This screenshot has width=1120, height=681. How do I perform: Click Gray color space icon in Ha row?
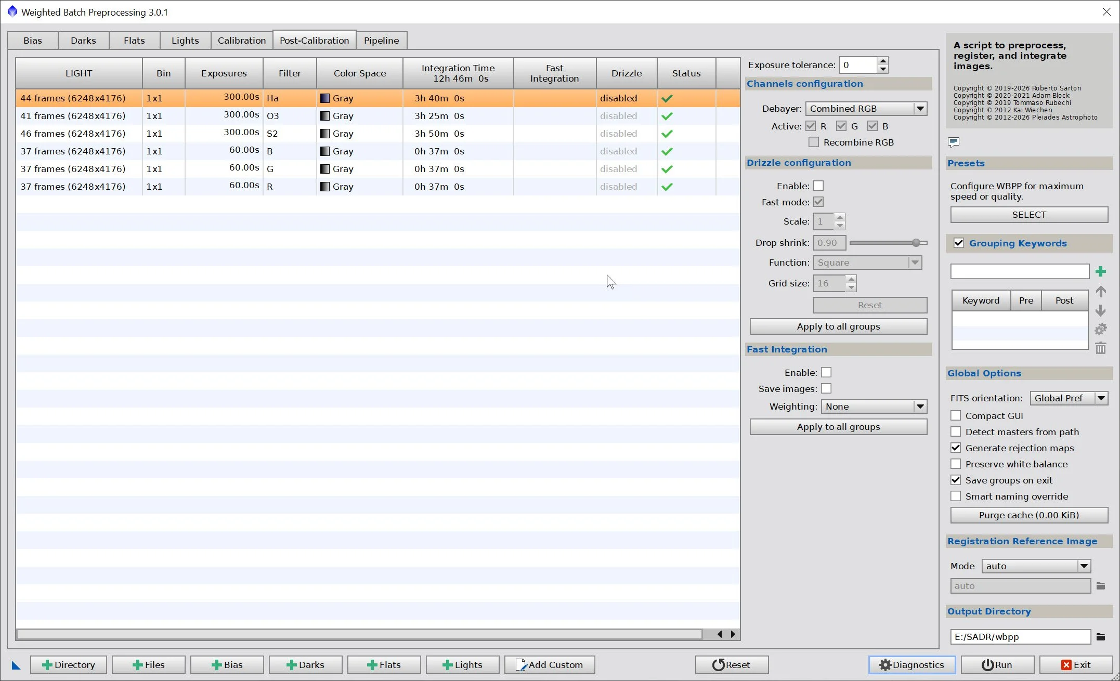tap(325, 98)
